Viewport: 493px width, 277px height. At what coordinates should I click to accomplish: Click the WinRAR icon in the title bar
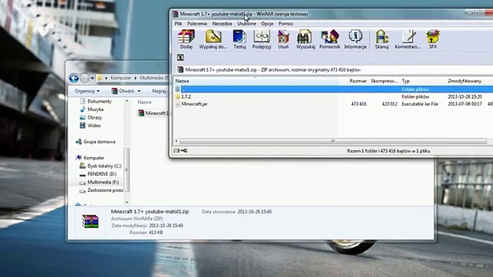tap(176, 14)
